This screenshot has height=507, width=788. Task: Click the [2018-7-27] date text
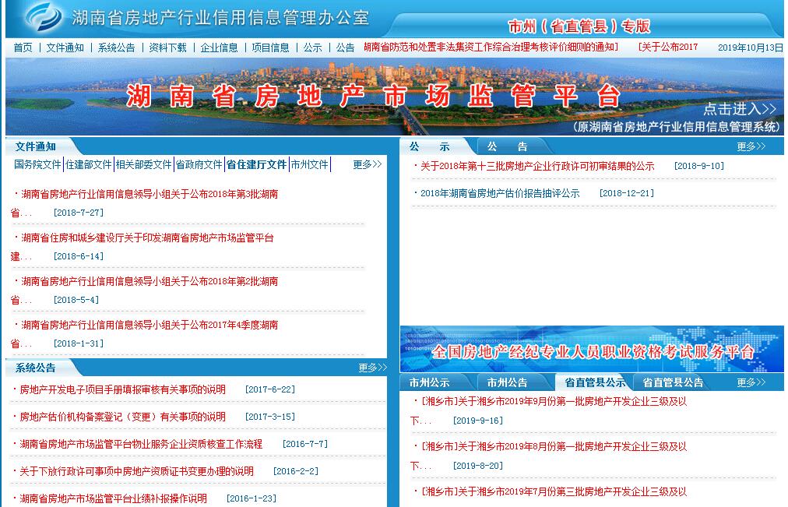coord(79,213)
